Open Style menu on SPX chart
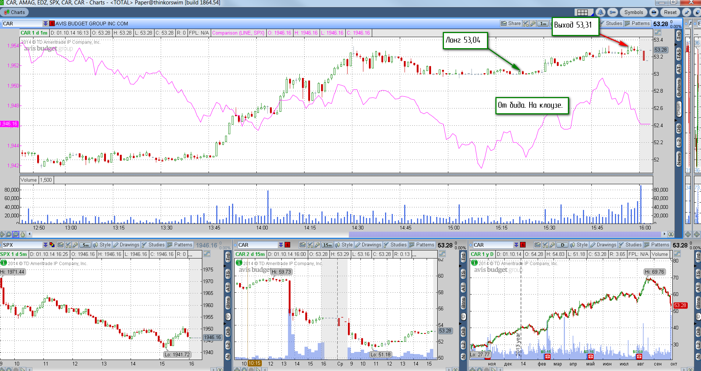The height and width of the screenshot is (371, 701). pos(102,245)
